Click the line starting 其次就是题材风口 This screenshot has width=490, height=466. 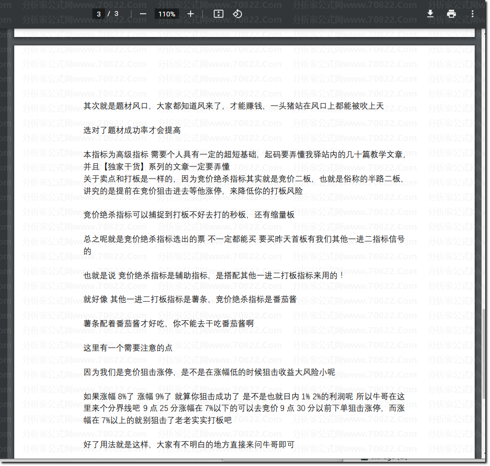pos(233,106)
